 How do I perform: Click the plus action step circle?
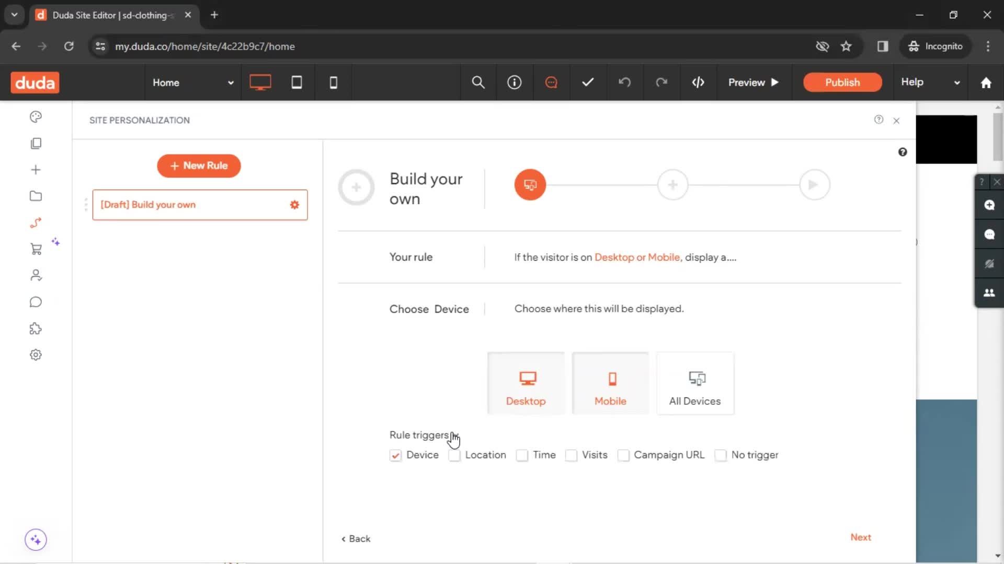tap(672, 185)
